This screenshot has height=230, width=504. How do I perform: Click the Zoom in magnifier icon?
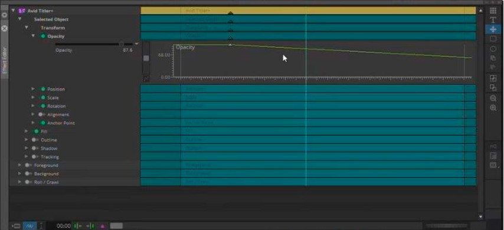(493, 108)
